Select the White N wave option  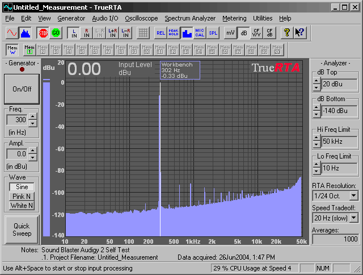pyautogui.click(x=22, y=206)
